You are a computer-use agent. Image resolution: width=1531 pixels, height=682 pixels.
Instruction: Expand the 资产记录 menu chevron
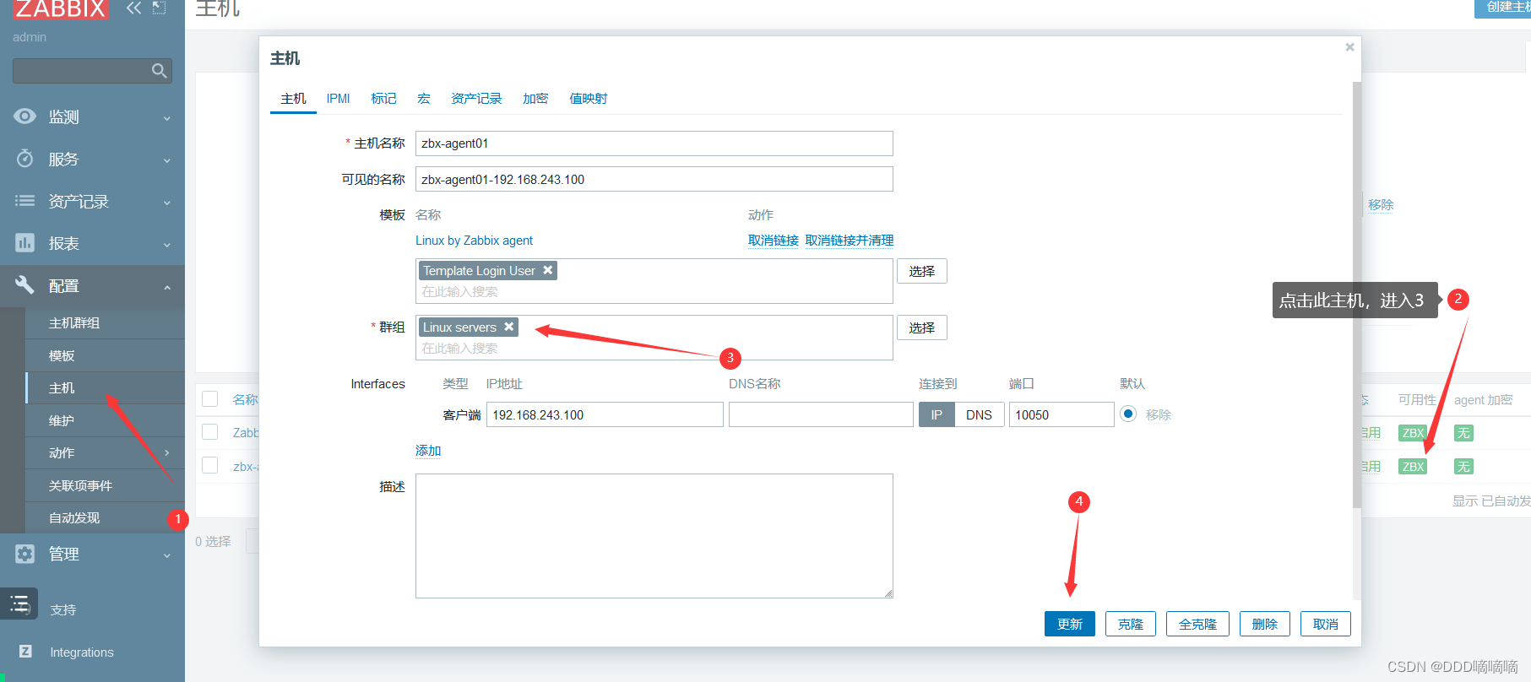pyautogui.click(x=167, y=203)
